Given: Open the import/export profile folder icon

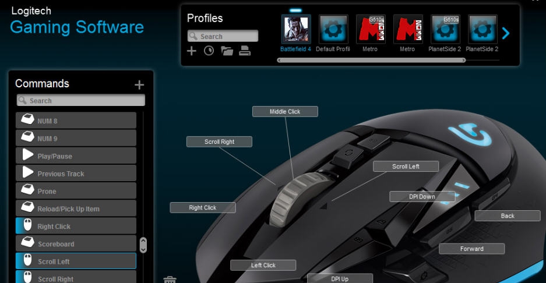Looking at the screenshot, I should point(227,51).
